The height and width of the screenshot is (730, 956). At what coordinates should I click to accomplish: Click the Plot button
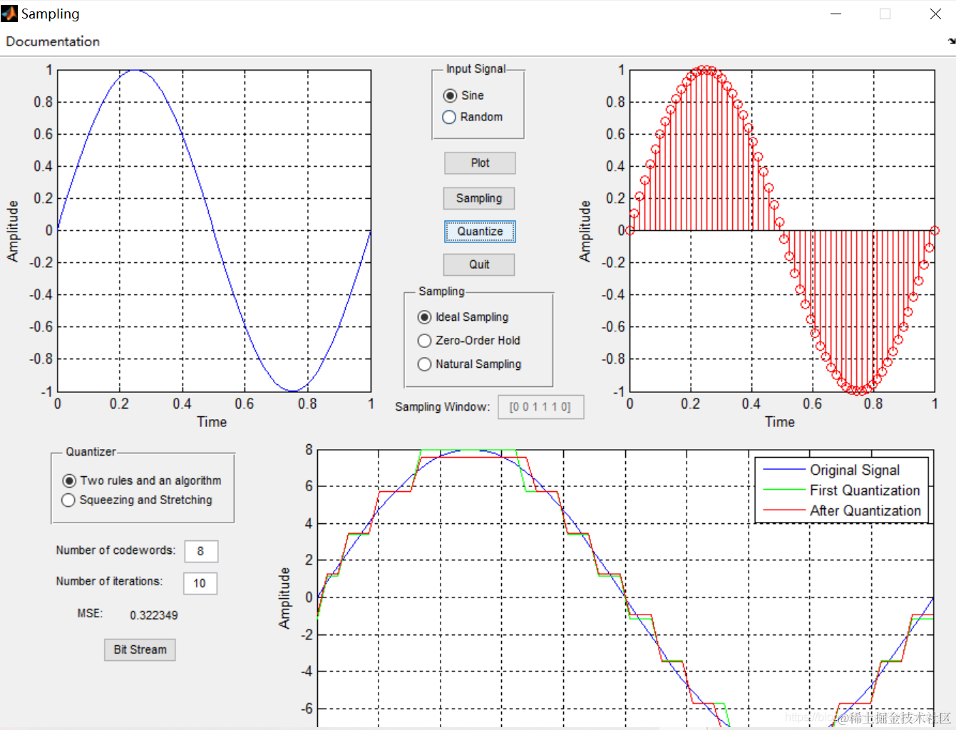480,163
